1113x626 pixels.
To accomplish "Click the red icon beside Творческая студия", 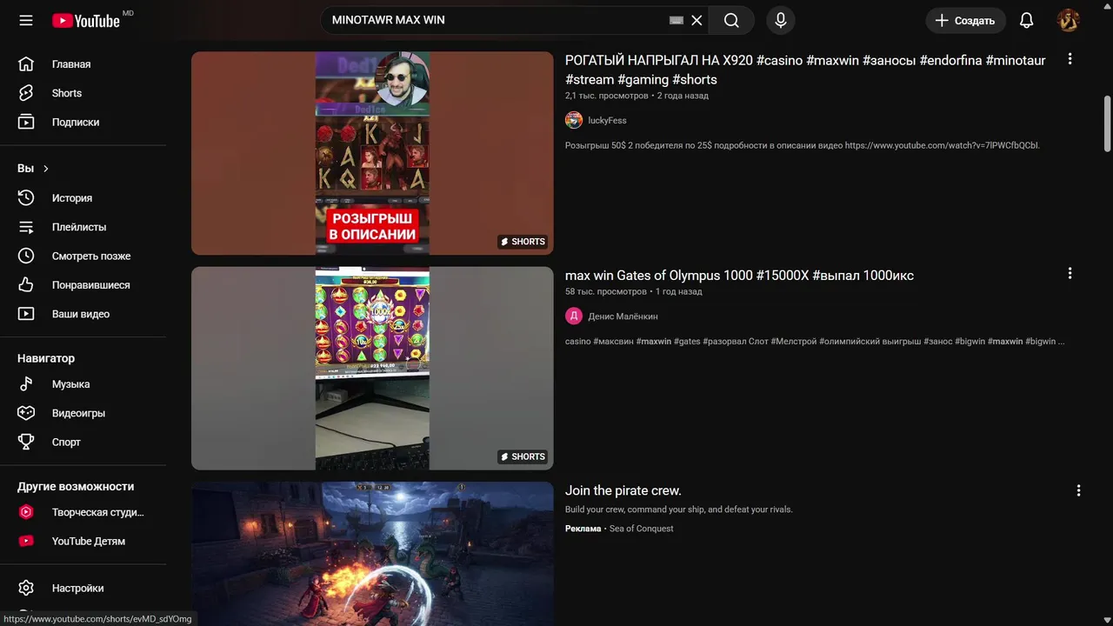I will coord(26,512).
